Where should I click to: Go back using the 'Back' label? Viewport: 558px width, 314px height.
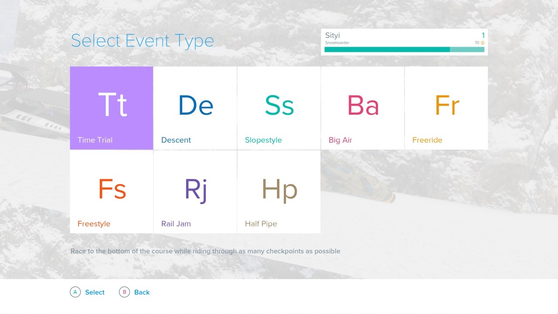point(142,292)
